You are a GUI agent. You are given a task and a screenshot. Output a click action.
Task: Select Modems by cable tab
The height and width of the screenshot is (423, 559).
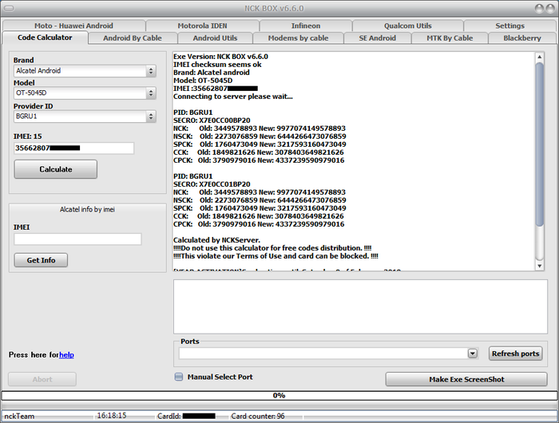[x=299, y=38]
